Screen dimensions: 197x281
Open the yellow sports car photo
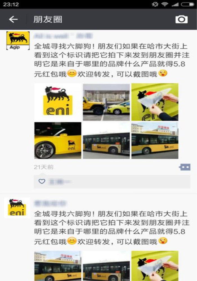click(58, 140)
